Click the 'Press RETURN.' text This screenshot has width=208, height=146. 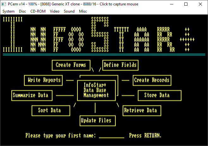[145, 136]
